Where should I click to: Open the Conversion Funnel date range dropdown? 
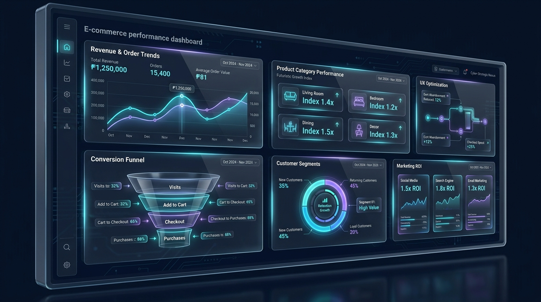click(240, 162)
